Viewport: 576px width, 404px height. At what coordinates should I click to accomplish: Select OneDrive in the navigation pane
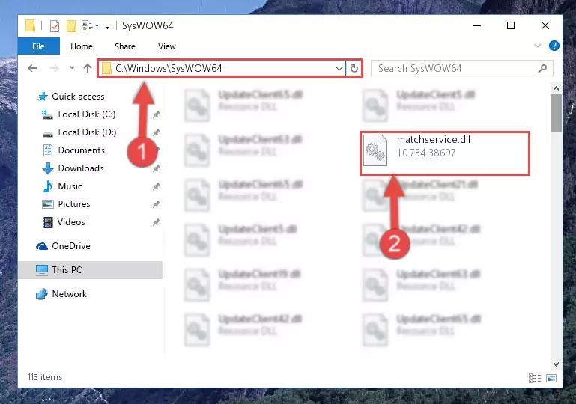click(x=71, y=246)
